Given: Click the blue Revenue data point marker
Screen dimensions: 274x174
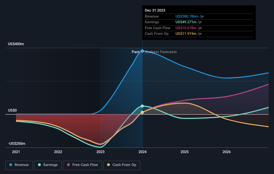Looking at the screenshot, I should point(142,51).
